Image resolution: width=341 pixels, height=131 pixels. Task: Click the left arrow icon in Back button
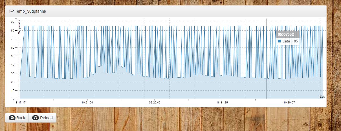click(x=12, y=118)
